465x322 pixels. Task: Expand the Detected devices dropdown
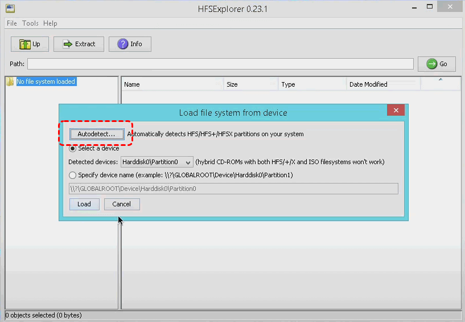188,162
